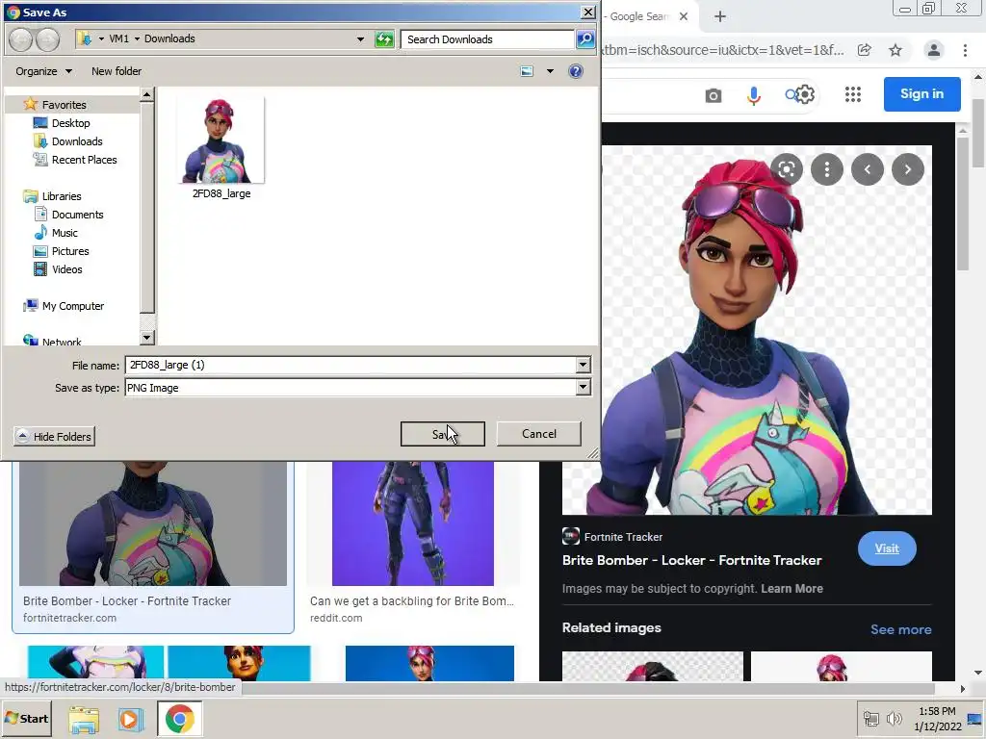The height and width of the screenshot is (739, 986).
Task: Click the Downloads path segment
Action: point(169,38)
